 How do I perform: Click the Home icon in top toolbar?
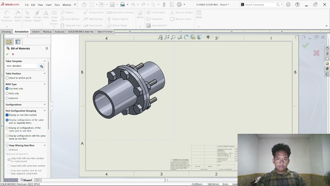84,4
